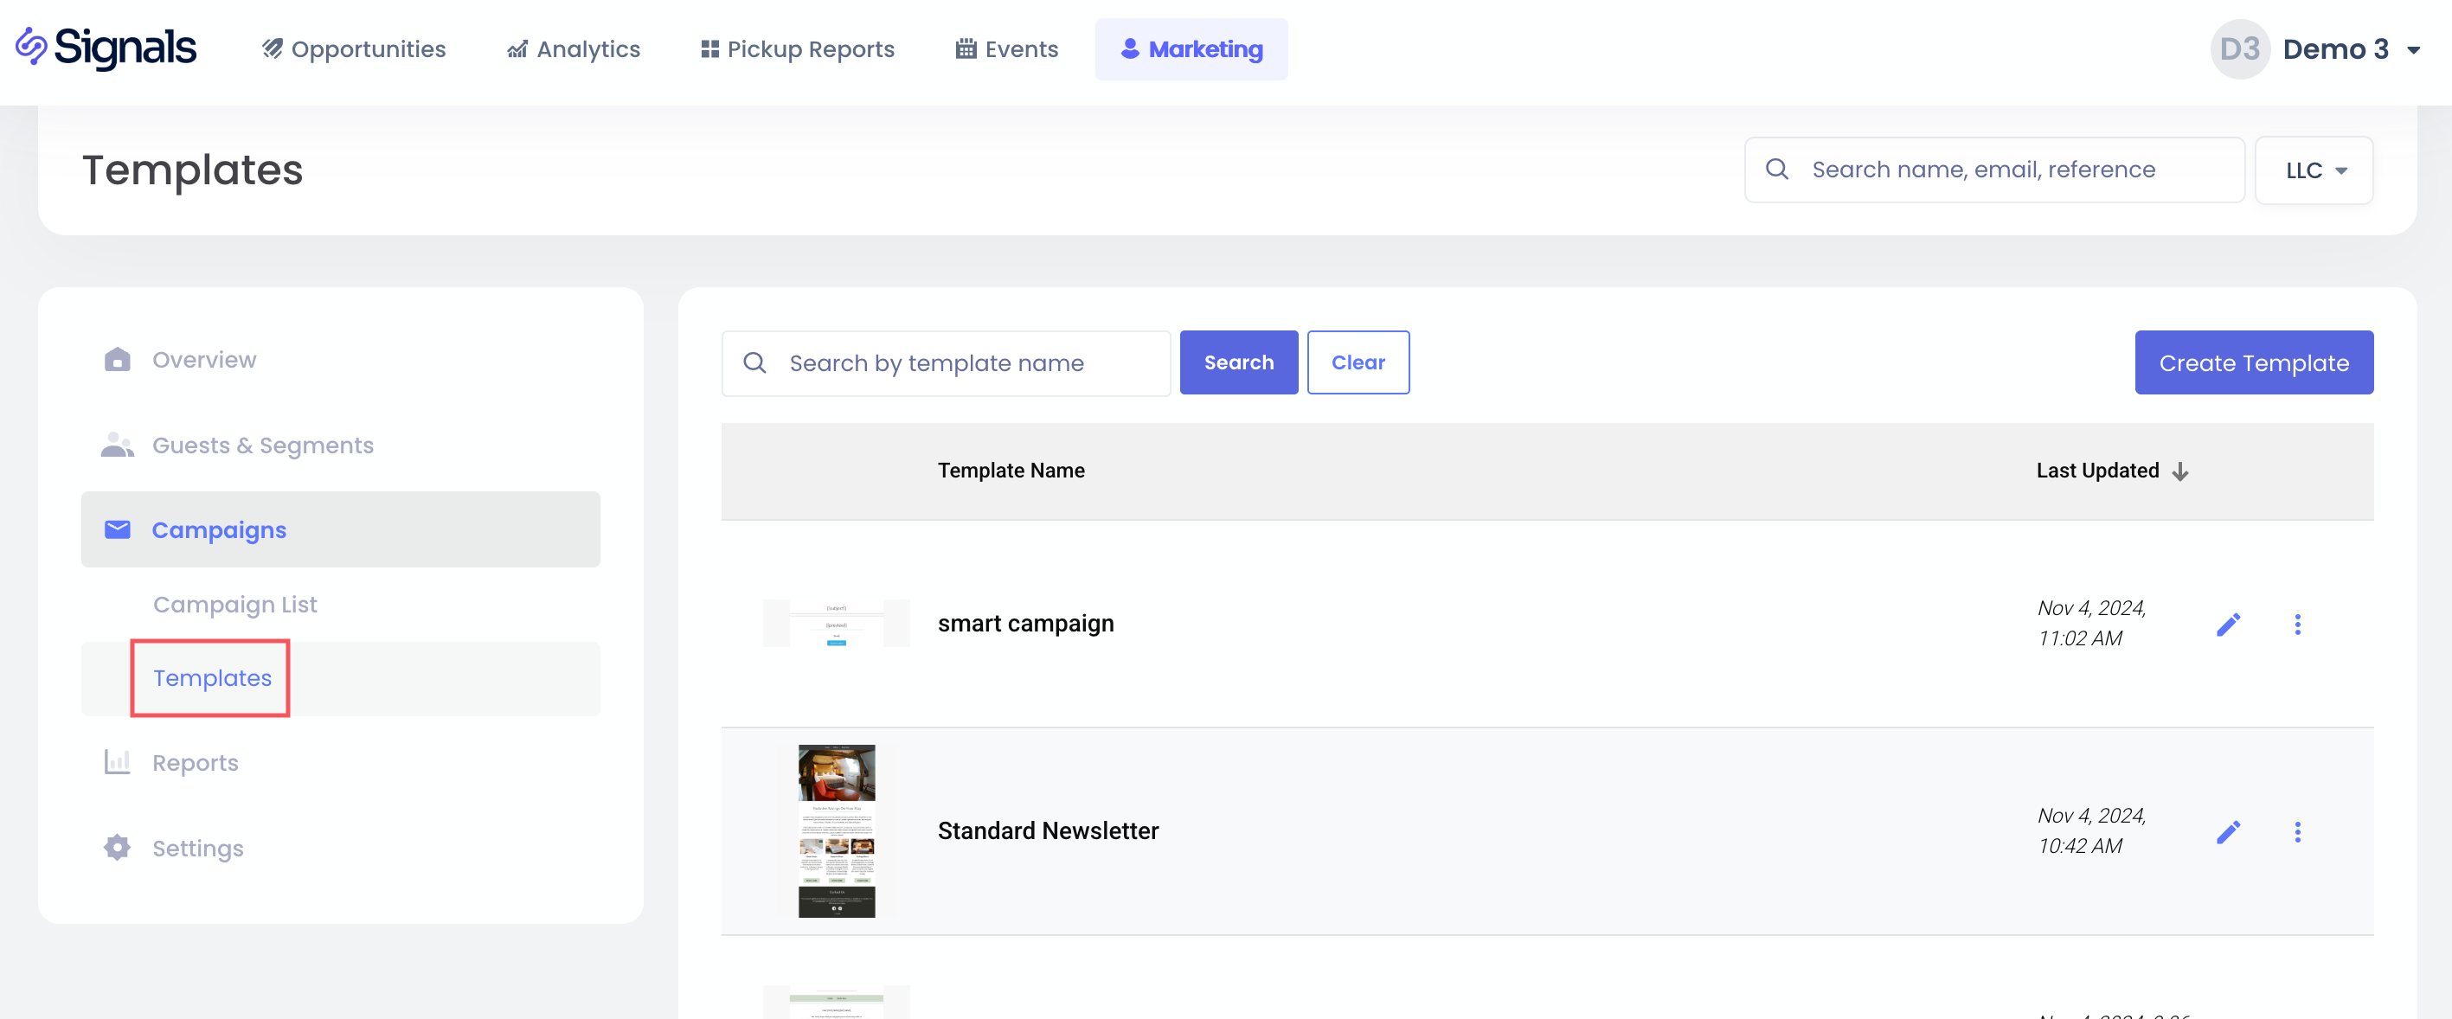
Task: Expand the LLC dropdown
Action: pyautogui.click(x=2314, y=170)
